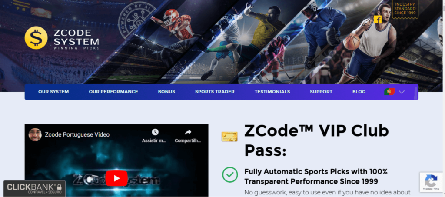This screenshot has height=197, width=445.
Task: Open the OUR SYSTEM menu item
Action: pyautogui.click(x=53, y=92)
